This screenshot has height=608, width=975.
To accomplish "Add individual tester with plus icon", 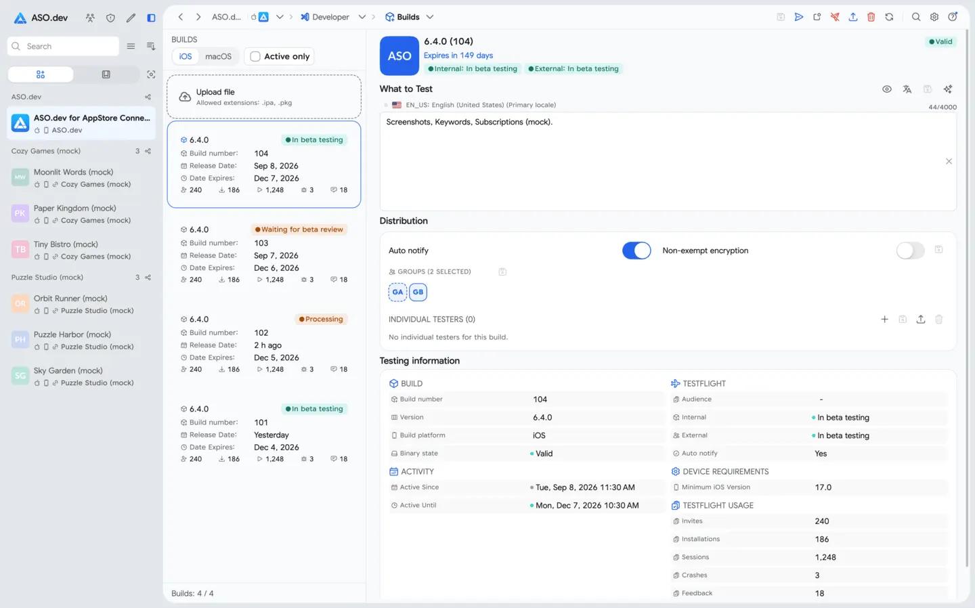I will pyautogui.click(x=884, y=320).
